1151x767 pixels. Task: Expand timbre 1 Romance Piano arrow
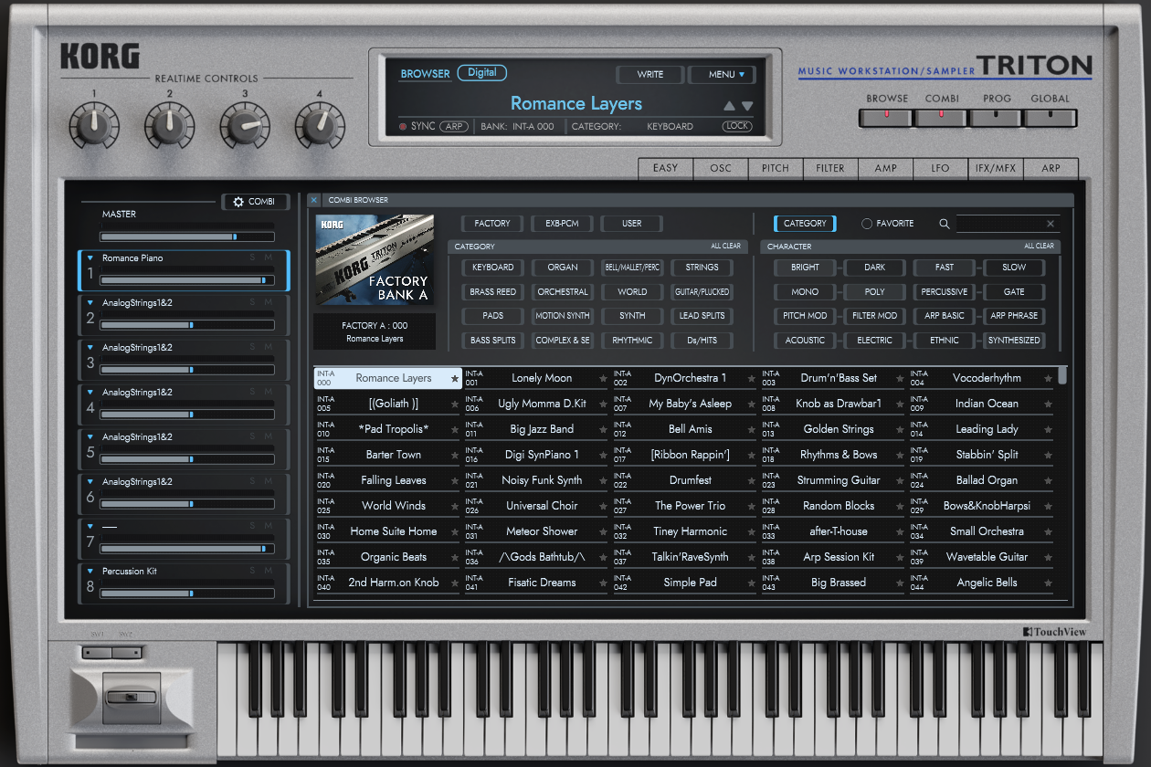[x=90, y=258]
